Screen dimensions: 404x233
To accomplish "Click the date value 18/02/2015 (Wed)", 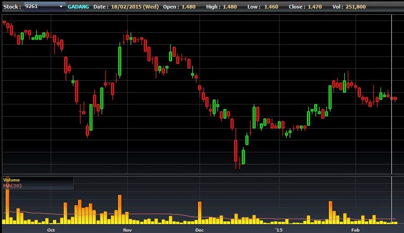I will (135, 7).
